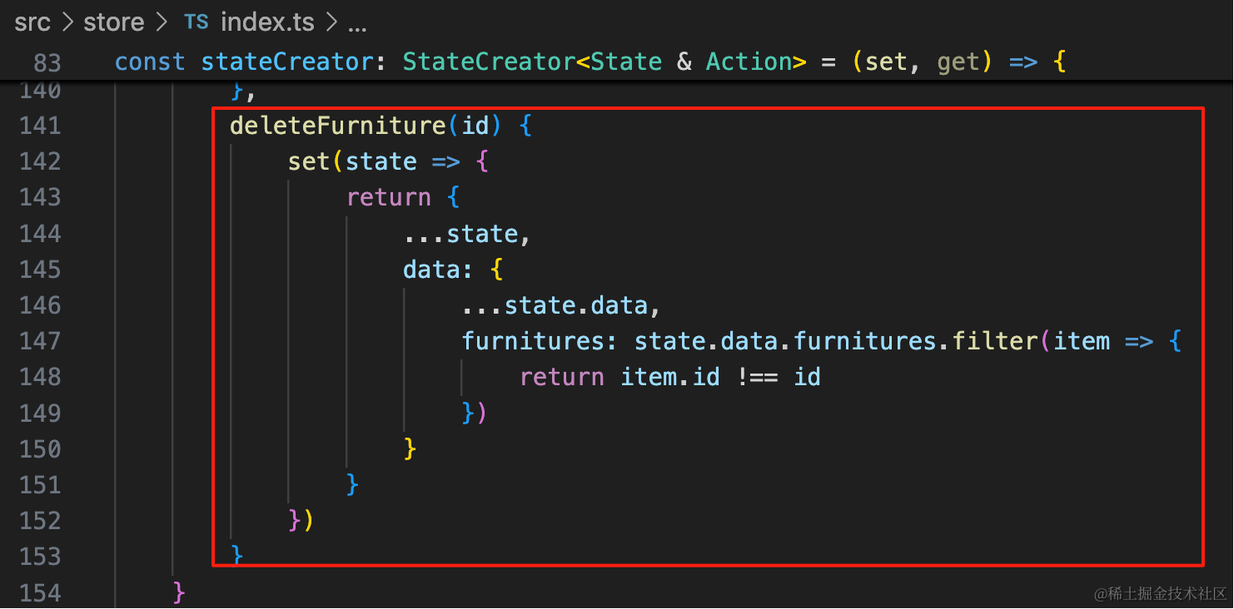Select the store breadcrumb segment
The width and height of the screenshot is (1234, 609).
click(x=114, y=22)
